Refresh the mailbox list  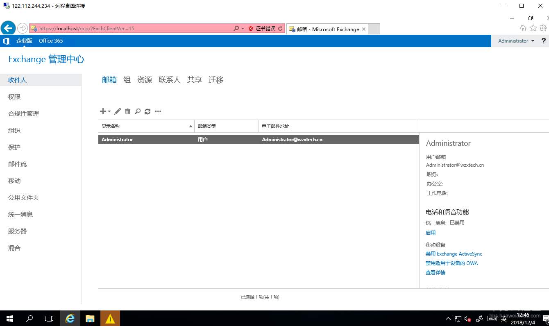point(147,111)
